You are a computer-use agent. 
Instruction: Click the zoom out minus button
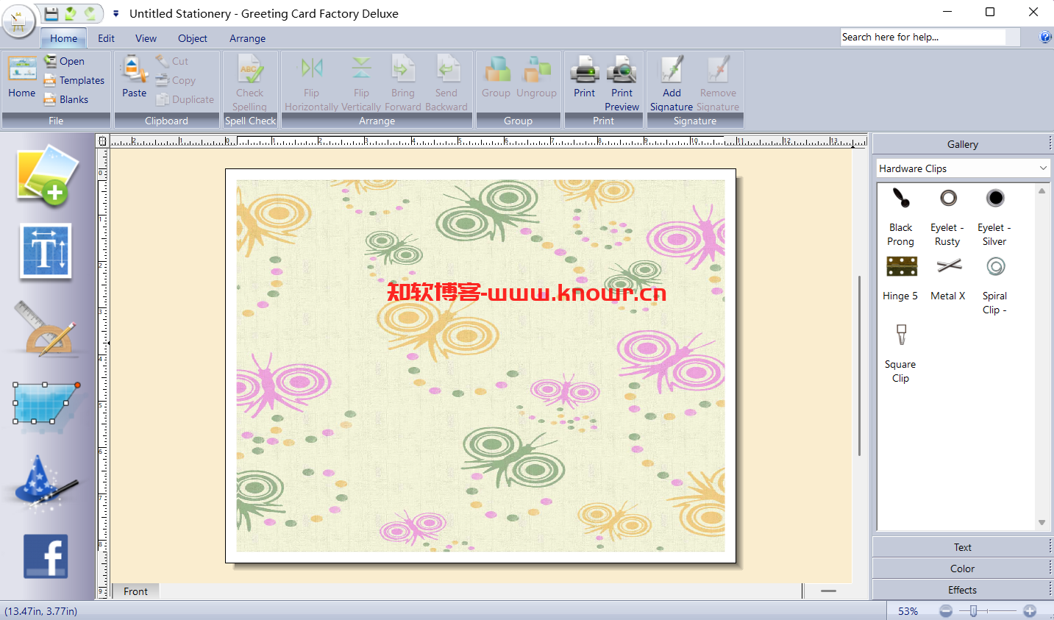(x=946, y=610)
